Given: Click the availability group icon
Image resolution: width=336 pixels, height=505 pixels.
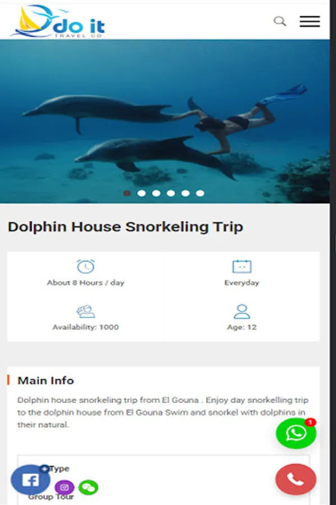Looking at the screenshot, I should [86, 311].
